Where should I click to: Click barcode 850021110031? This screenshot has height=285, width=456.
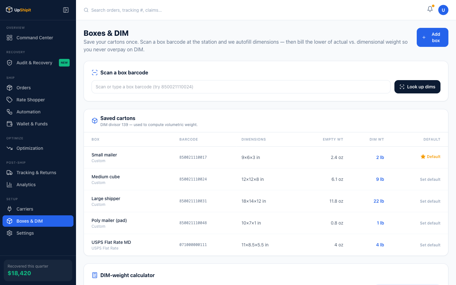[x=193, y=201]
